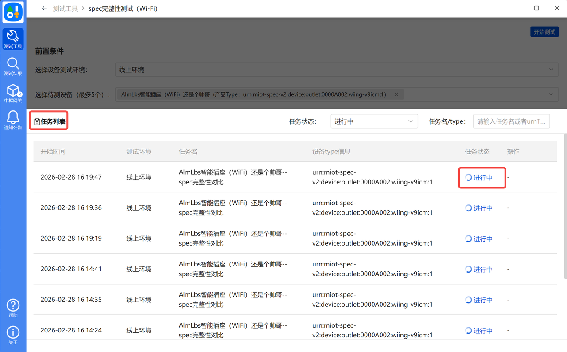Click the app logo at top of sidebar

point(13,12)
